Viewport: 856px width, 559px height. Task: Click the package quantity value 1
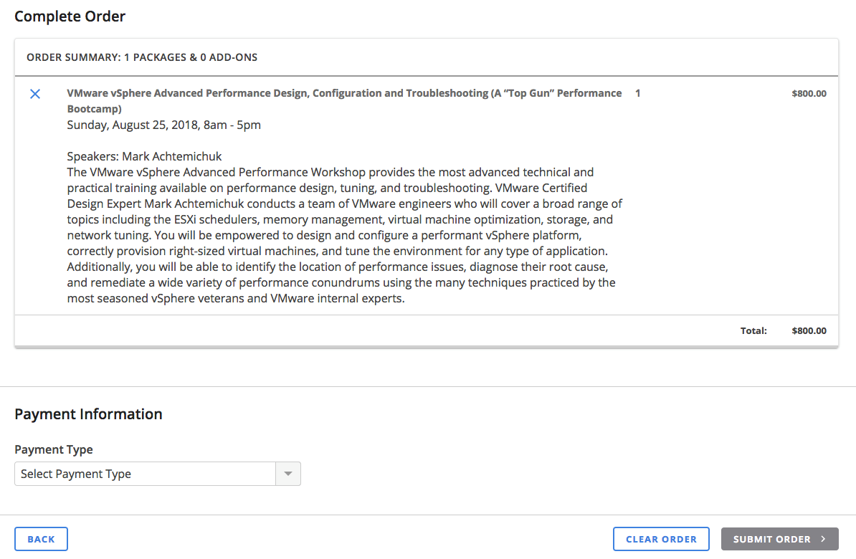click(x=638, y=94)
